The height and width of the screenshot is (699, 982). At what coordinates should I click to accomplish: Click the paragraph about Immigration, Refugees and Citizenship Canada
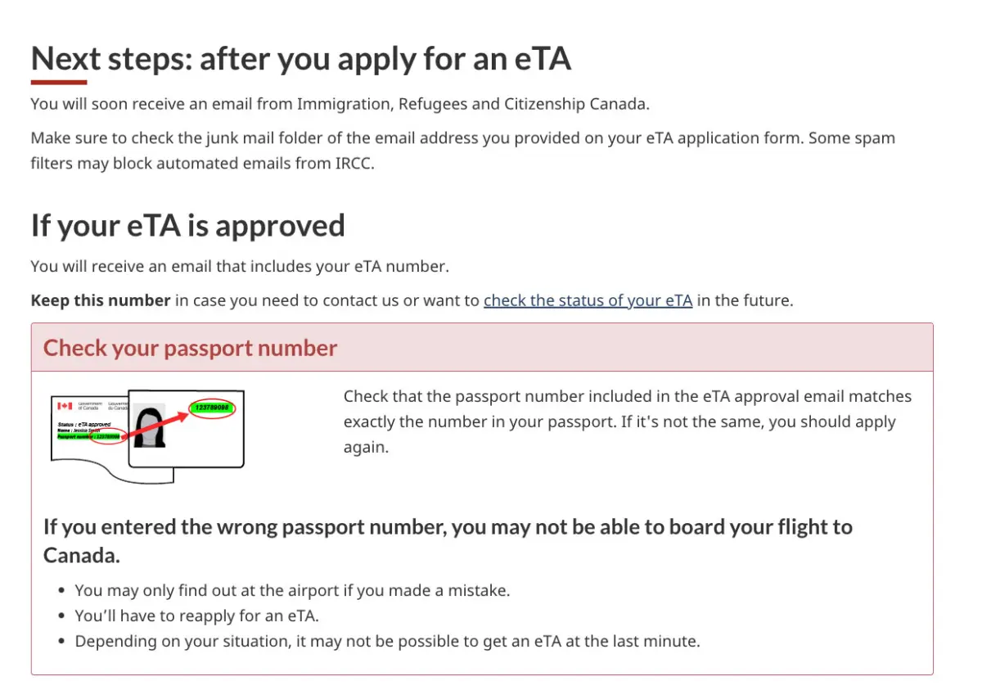[x=340, y=104]
